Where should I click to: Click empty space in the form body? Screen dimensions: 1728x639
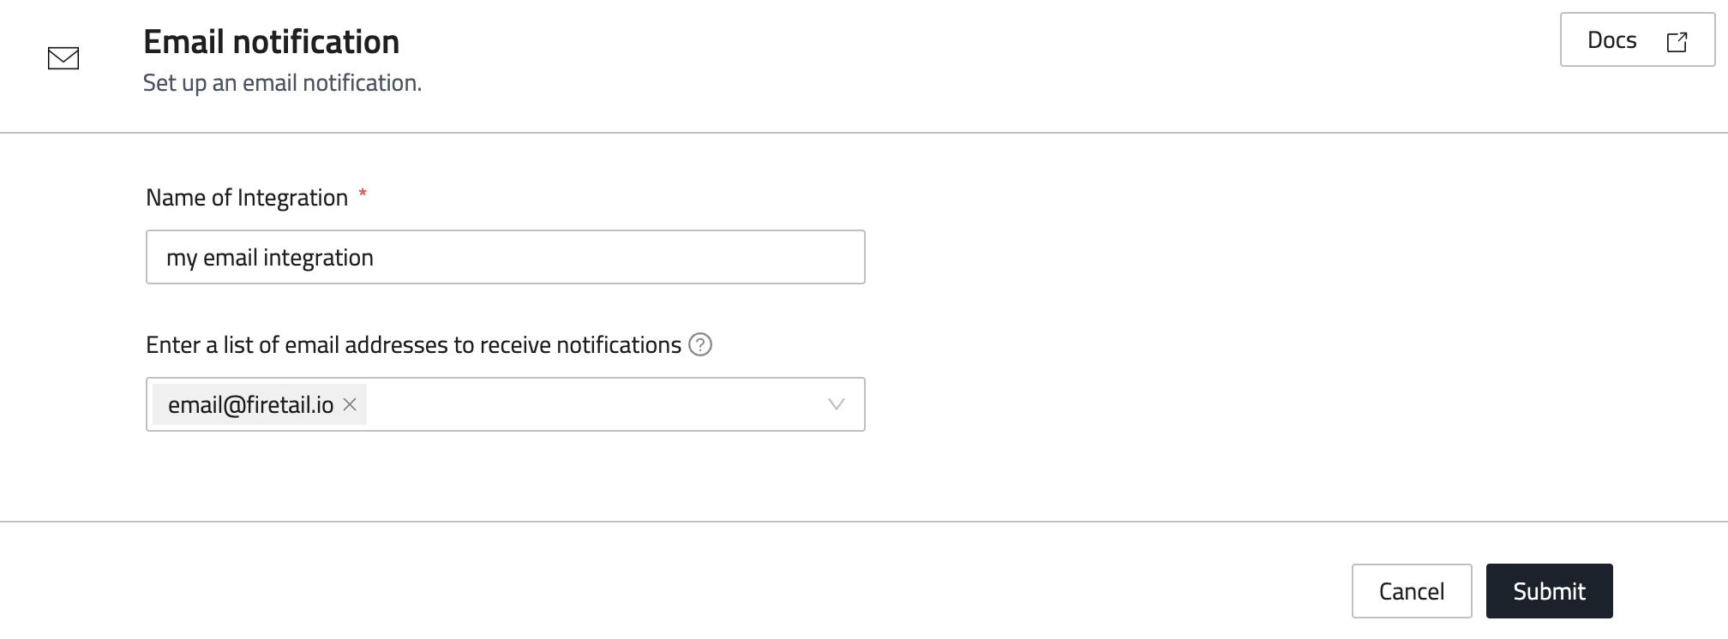tap(1243, 325)
